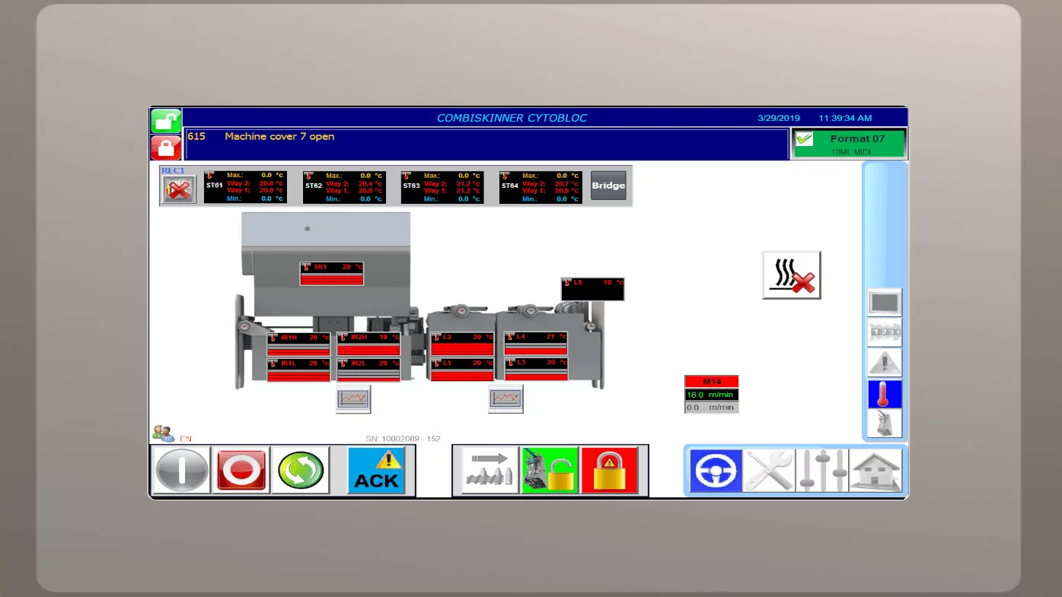Go to the home screen
Screen dimensions: 1062x597
point(875,470)
